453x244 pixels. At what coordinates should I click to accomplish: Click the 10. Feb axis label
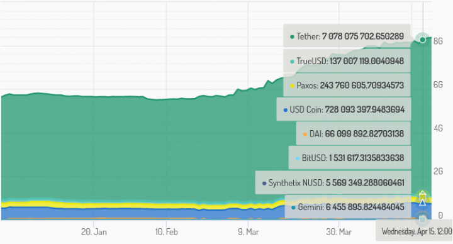[166, 232]
